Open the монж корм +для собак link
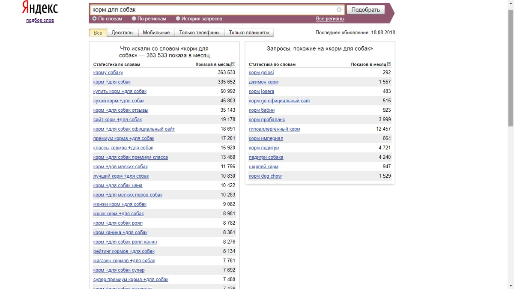The width and height of the screenshot is (514, 289). click(x=119, y=214)
